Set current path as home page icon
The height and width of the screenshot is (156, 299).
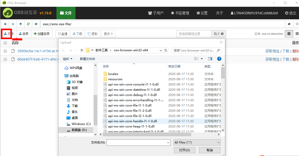point(289,24)
